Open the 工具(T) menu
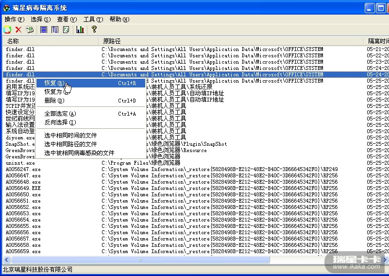Viewport: 389px width, 276px height. (x=93, y=19)
